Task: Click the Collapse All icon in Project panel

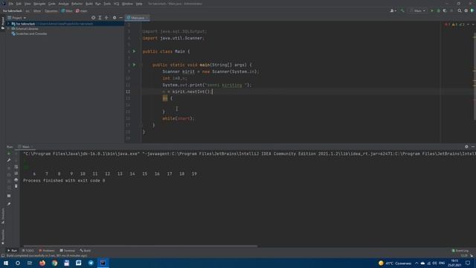Action: (106, 18)
